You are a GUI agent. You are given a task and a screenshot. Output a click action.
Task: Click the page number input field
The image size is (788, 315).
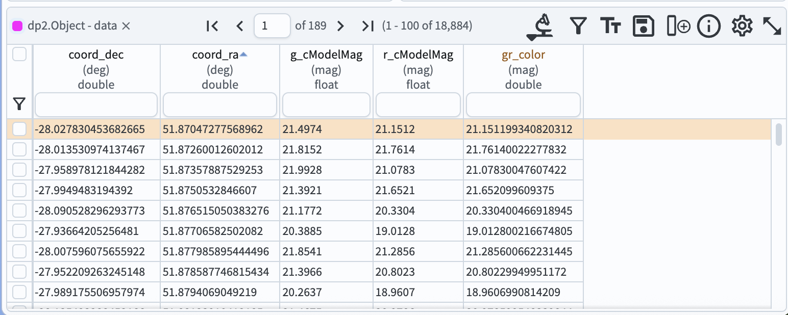(272, 26)
